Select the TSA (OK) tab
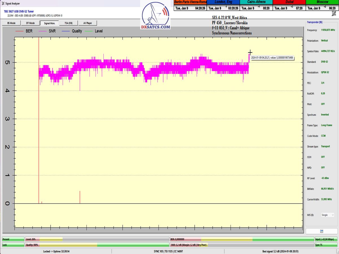This screenshot has height=254, width=339. [x=68, y=23]
